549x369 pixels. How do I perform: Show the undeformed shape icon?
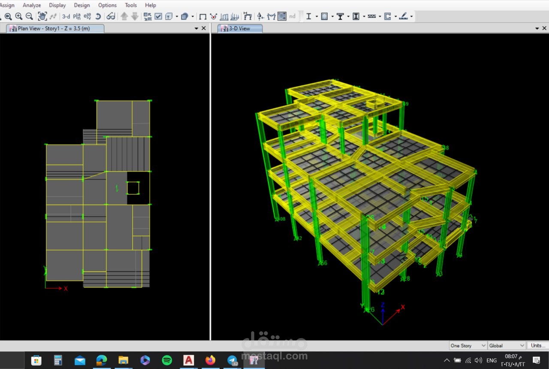point(203,16)
